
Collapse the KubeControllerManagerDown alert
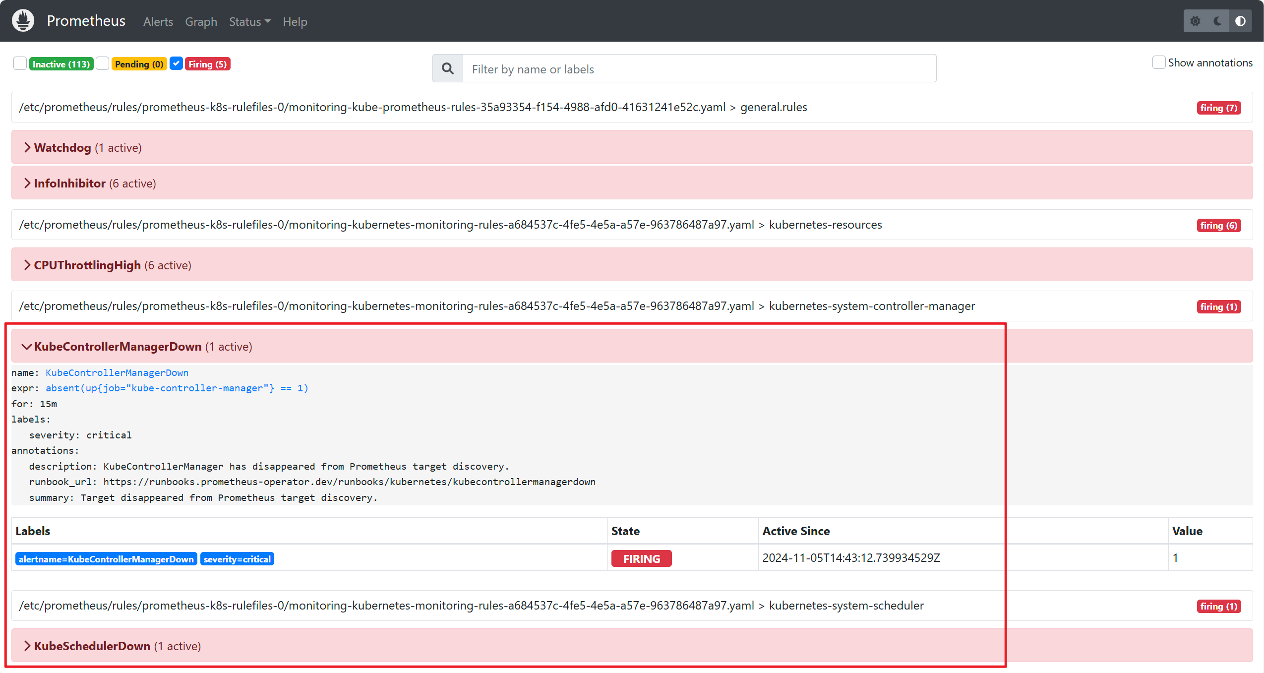[118, 347]
